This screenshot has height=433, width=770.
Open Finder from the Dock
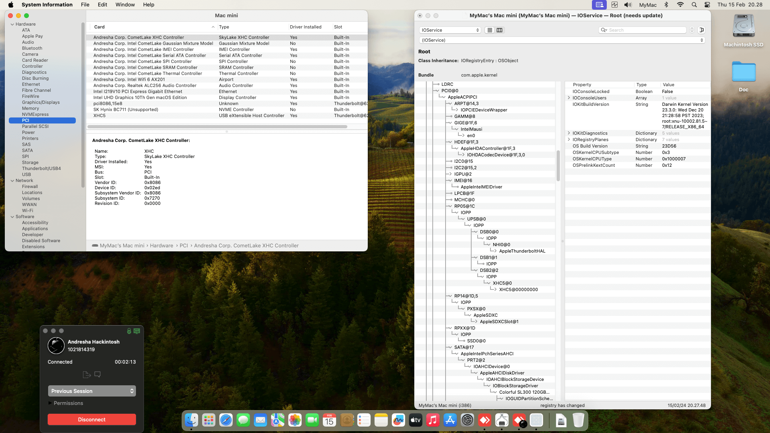191,420
